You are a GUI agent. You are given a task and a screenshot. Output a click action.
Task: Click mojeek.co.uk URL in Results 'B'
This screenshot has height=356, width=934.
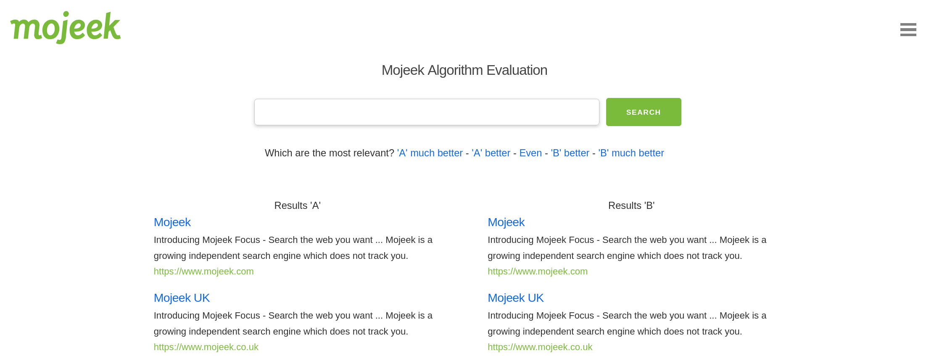coord(540,347)
